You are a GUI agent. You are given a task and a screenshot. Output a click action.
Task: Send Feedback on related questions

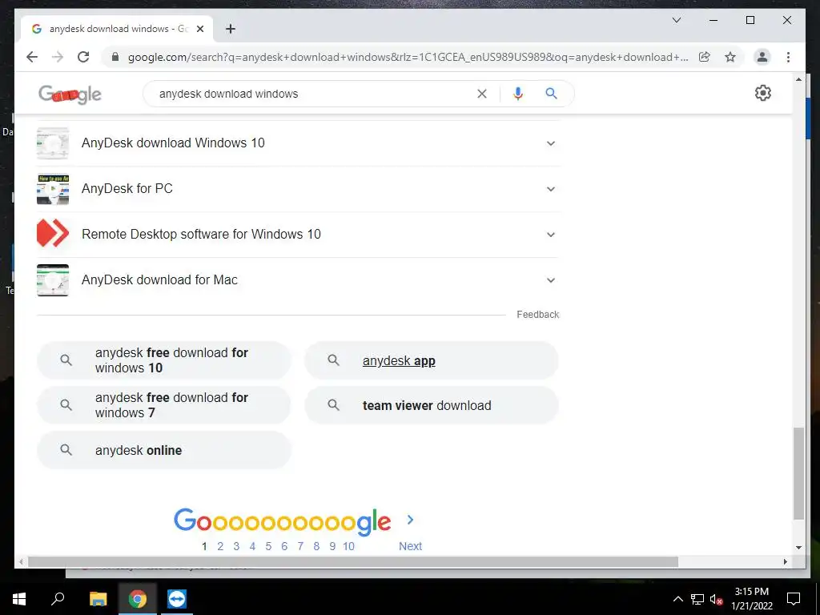537,314
